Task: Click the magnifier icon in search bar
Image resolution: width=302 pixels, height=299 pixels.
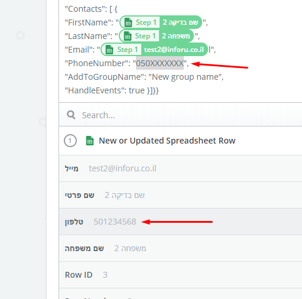Action: pos(71,115)
